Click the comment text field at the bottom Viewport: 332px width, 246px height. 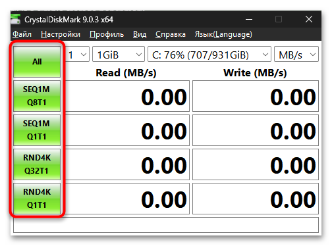166,225
